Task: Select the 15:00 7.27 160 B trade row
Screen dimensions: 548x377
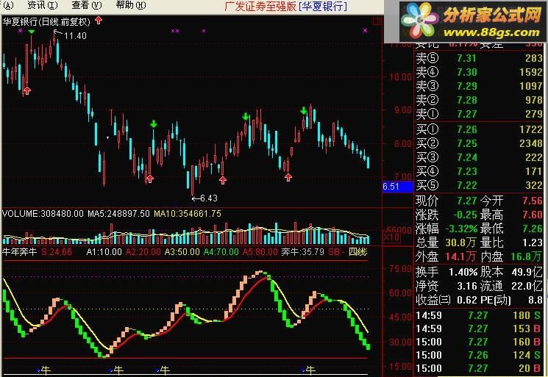Action: coord(478,342)
